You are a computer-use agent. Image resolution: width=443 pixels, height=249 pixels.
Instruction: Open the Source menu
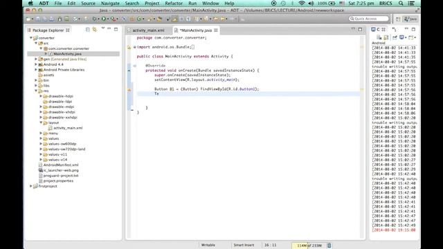click(88, 3)
